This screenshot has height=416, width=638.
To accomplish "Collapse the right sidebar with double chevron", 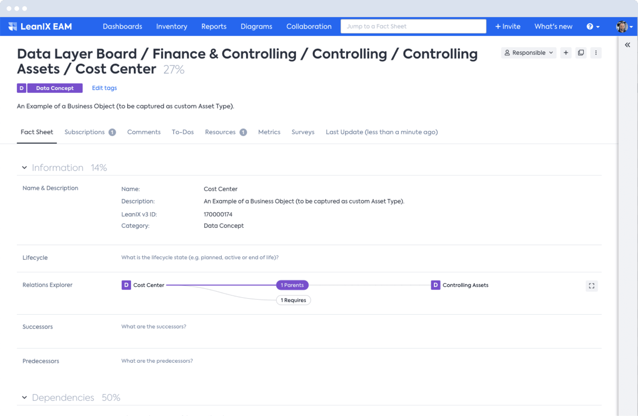I will click(x=627, y=45).
